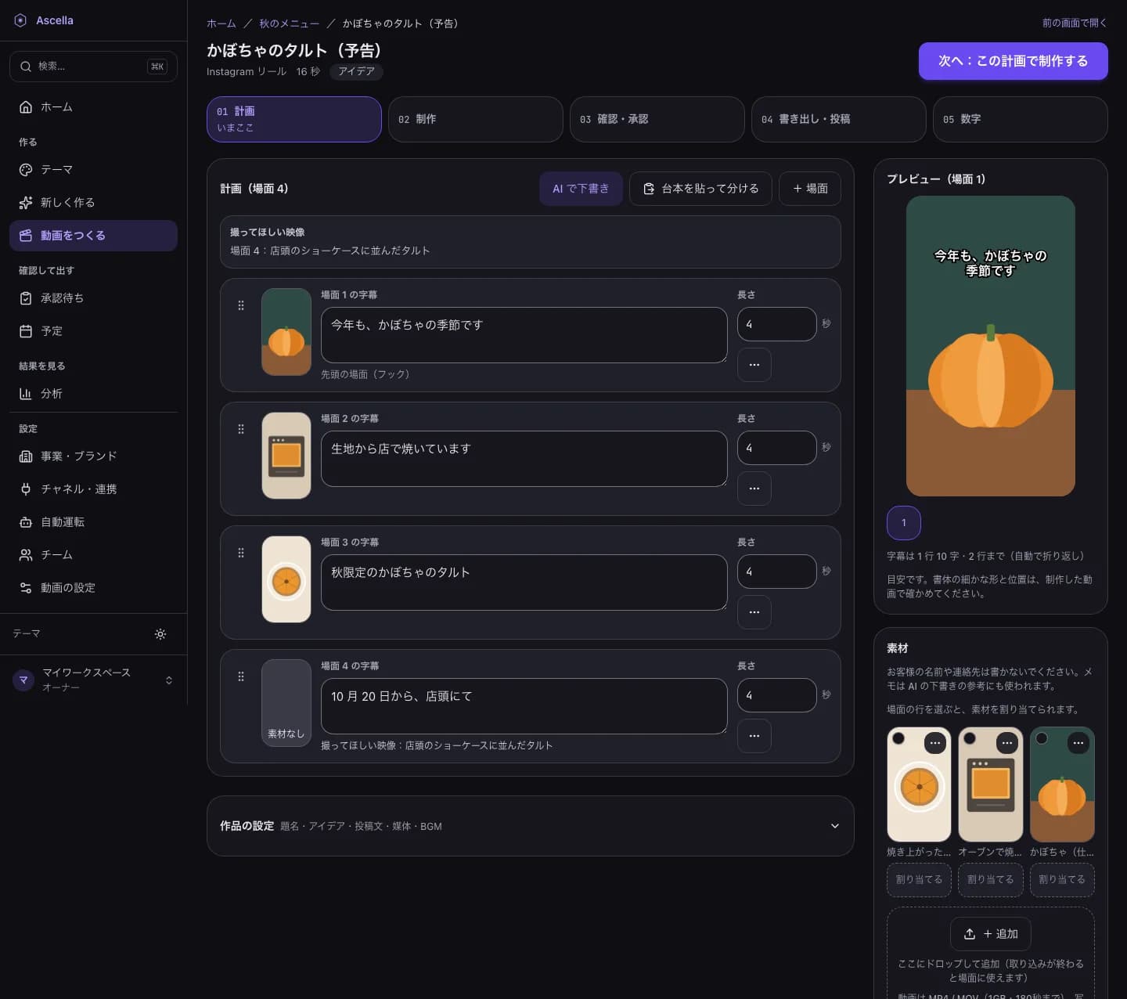This screenshot has width=1127, height=999.
Task: Open the 05 数字 step tab
Action: click(x=1021, y=119)
